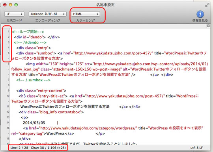
Task: Click the date text 2014/05/05
Action: [x=34, y=123]
